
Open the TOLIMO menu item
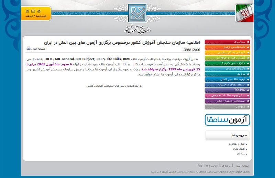[x=227, y=90]
